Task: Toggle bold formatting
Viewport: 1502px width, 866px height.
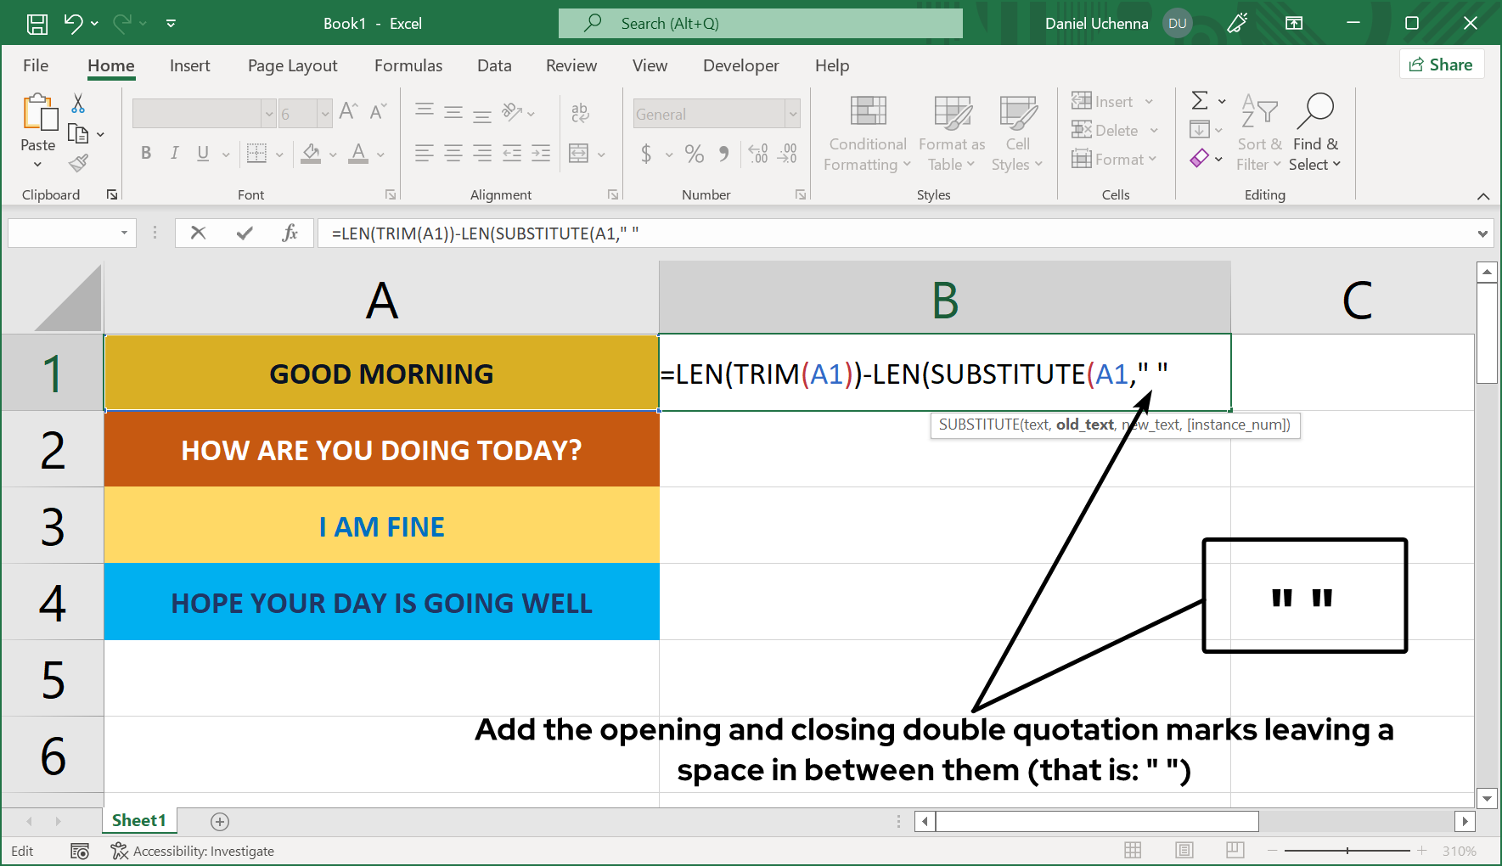Action: (145, 154)
